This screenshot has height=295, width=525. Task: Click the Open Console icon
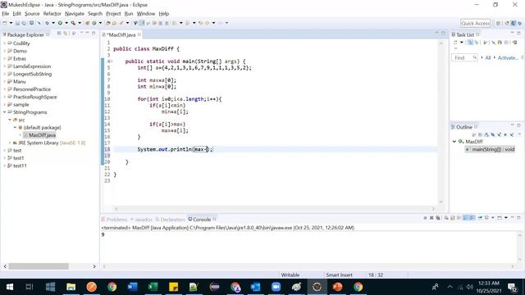coord(500,218)
